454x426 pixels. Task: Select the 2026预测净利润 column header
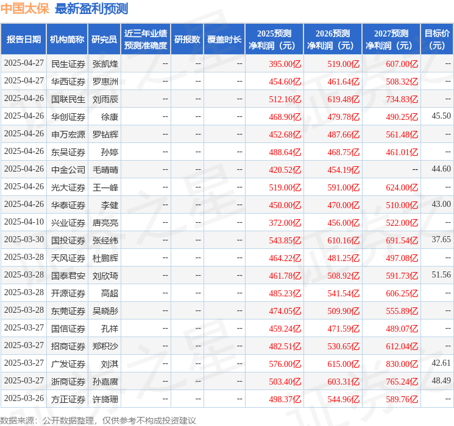333,40
